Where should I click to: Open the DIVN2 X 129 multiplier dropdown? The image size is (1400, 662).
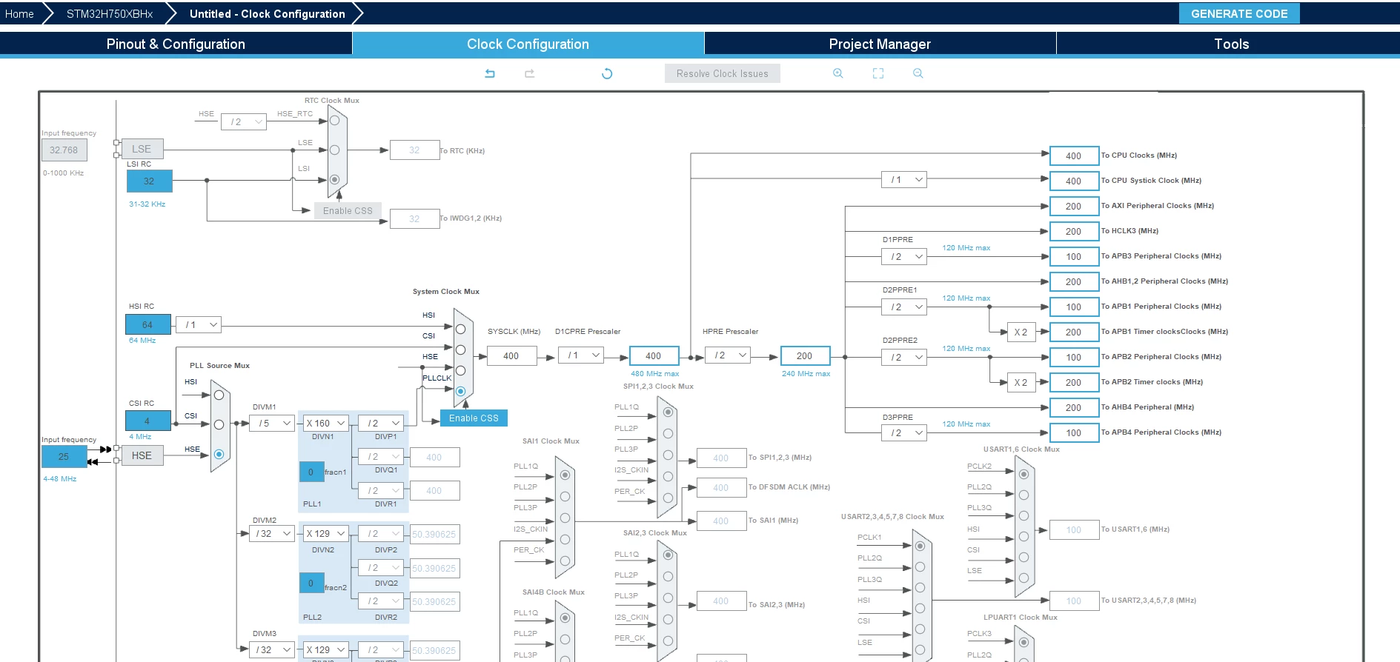(326, 533)
